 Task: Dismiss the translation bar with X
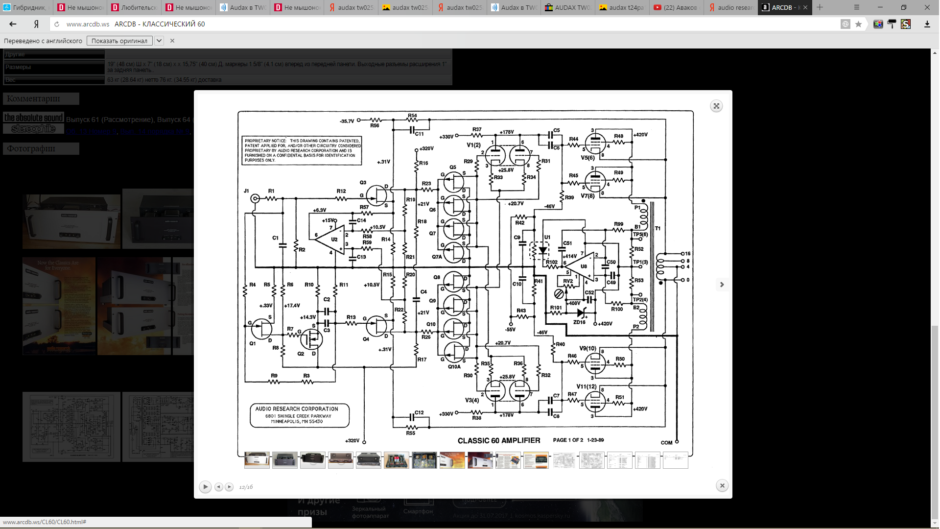(172, 41)
